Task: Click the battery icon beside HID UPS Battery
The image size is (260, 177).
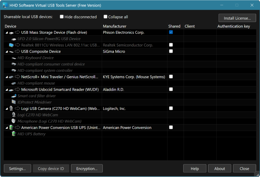Action: [14, 134]
